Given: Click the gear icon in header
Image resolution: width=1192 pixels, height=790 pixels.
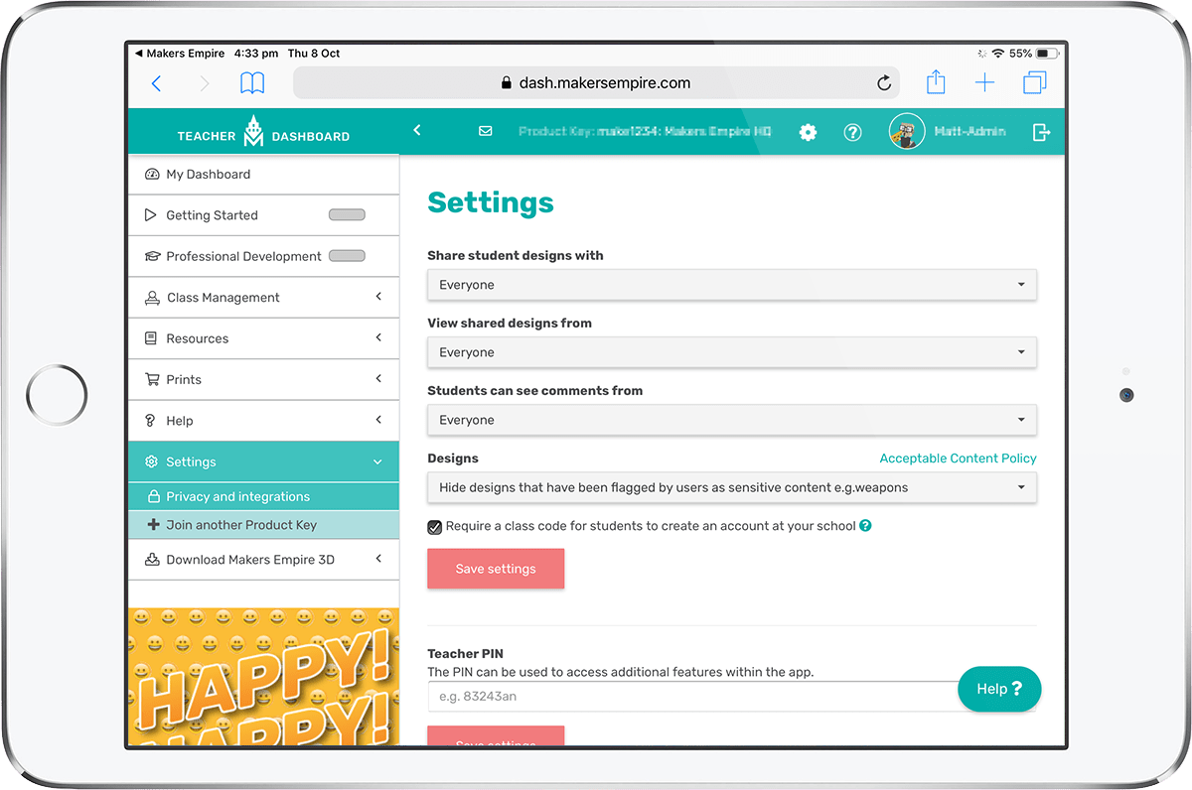Looking at the screenshot, I should pyautogui.click(x=808, y=132).
